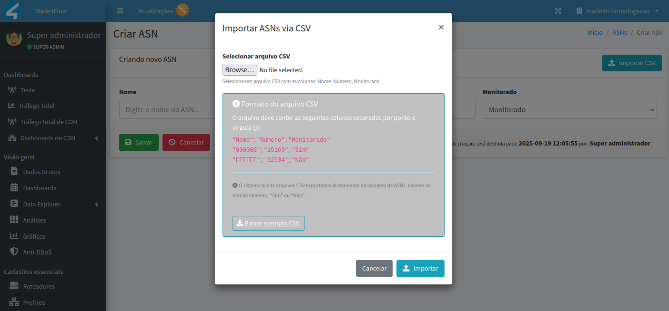Close the Importar ASNs dialog
Viewport: 669px width, 311px height.
pyautogui.click(x=441, y=28)
